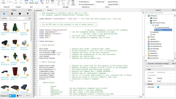Open the Inventory grid tab in Toolbox
The image size is (176, 99).
pyautogui.click(x=12, y=14)
